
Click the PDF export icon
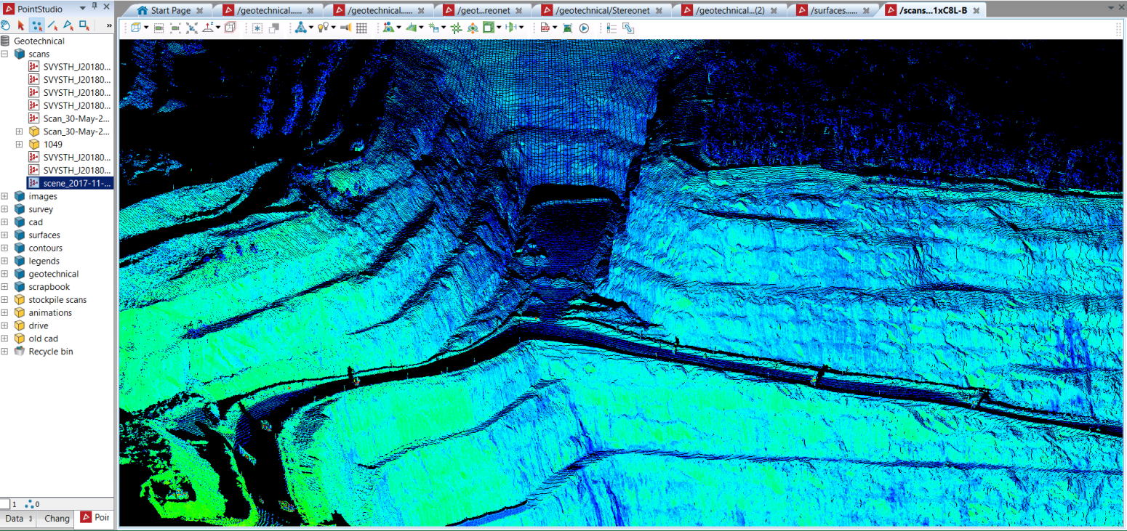click(545, 28)
